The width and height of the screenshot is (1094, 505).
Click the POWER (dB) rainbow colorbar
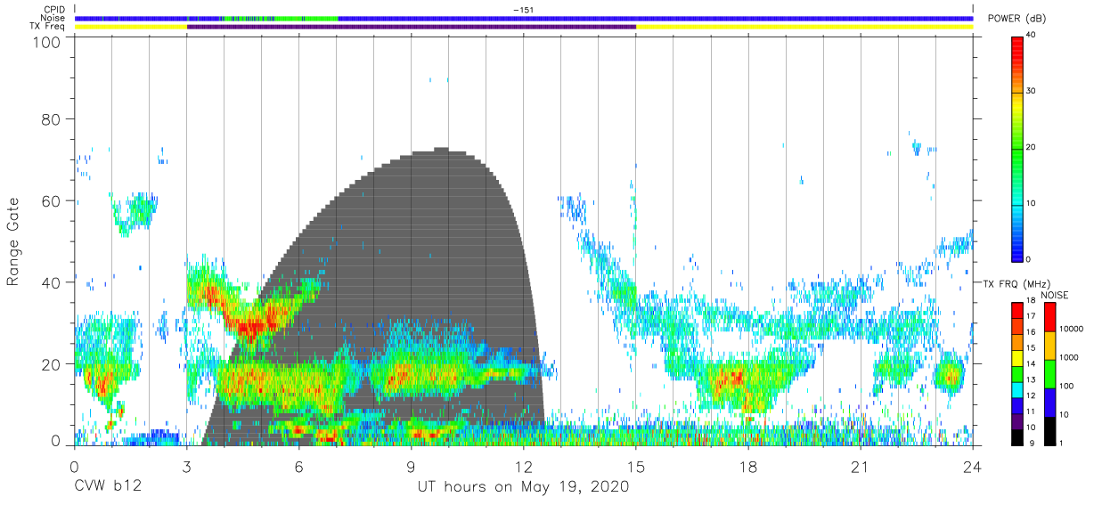1017,148
